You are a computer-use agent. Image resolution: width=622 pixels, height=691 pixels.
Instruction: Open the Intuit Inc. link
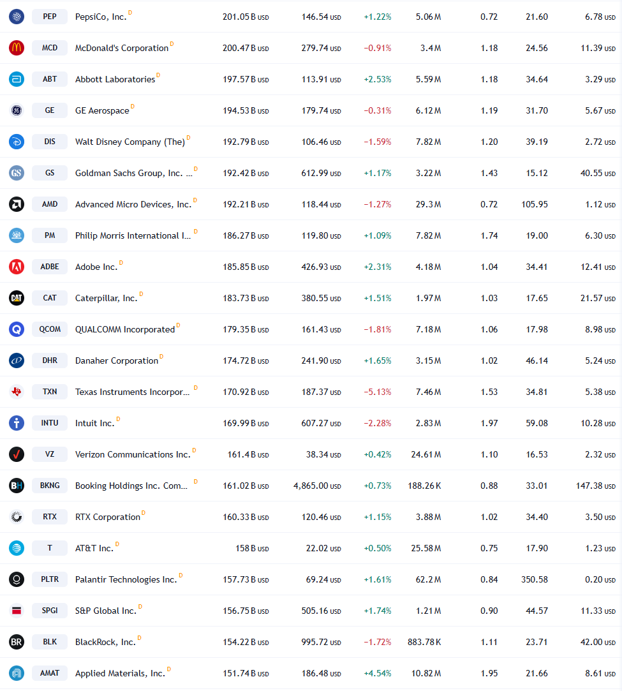pyautogui.click(x=94, y=423)
